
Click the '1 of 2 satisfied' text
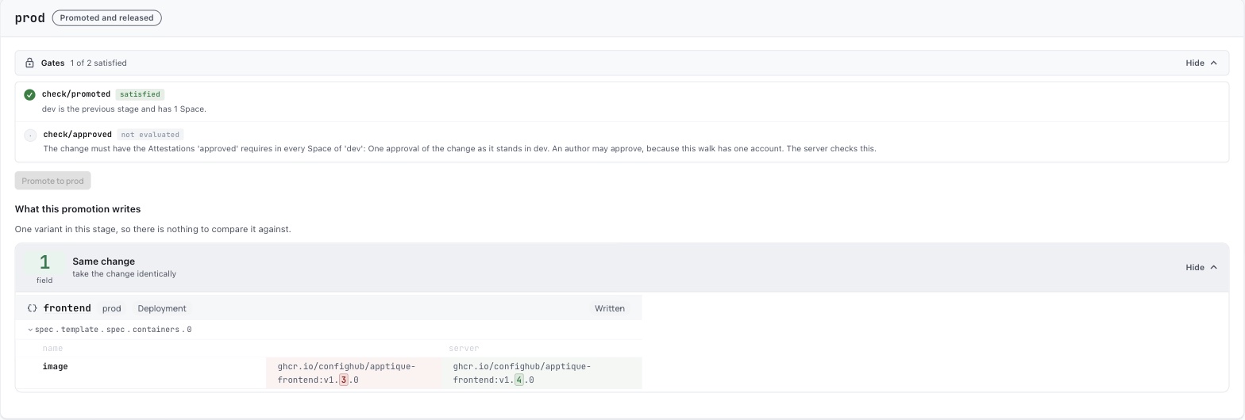[98, 63]
